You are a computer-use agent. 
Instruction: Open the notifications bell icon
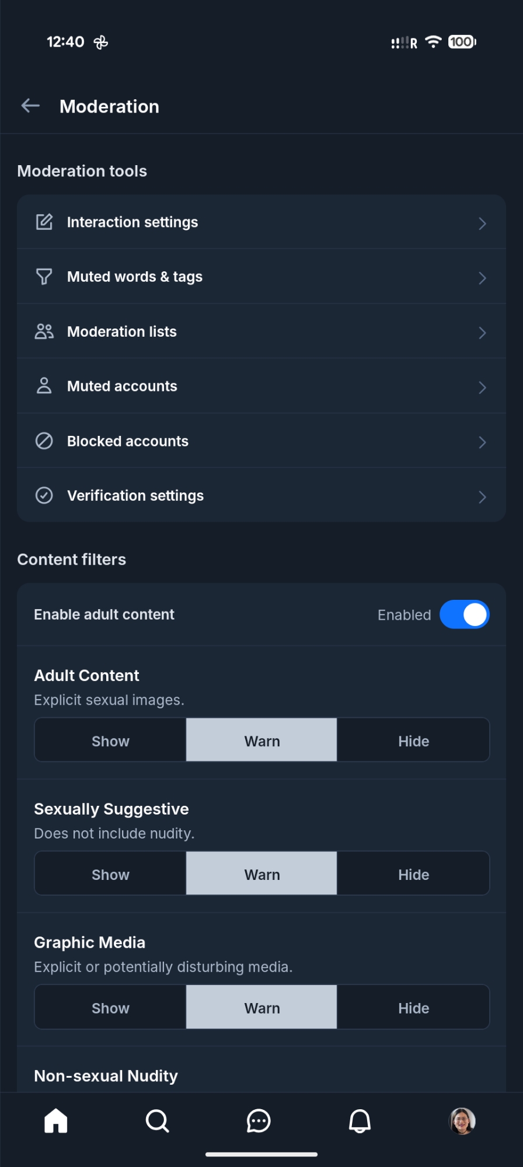click(360, 1121)
